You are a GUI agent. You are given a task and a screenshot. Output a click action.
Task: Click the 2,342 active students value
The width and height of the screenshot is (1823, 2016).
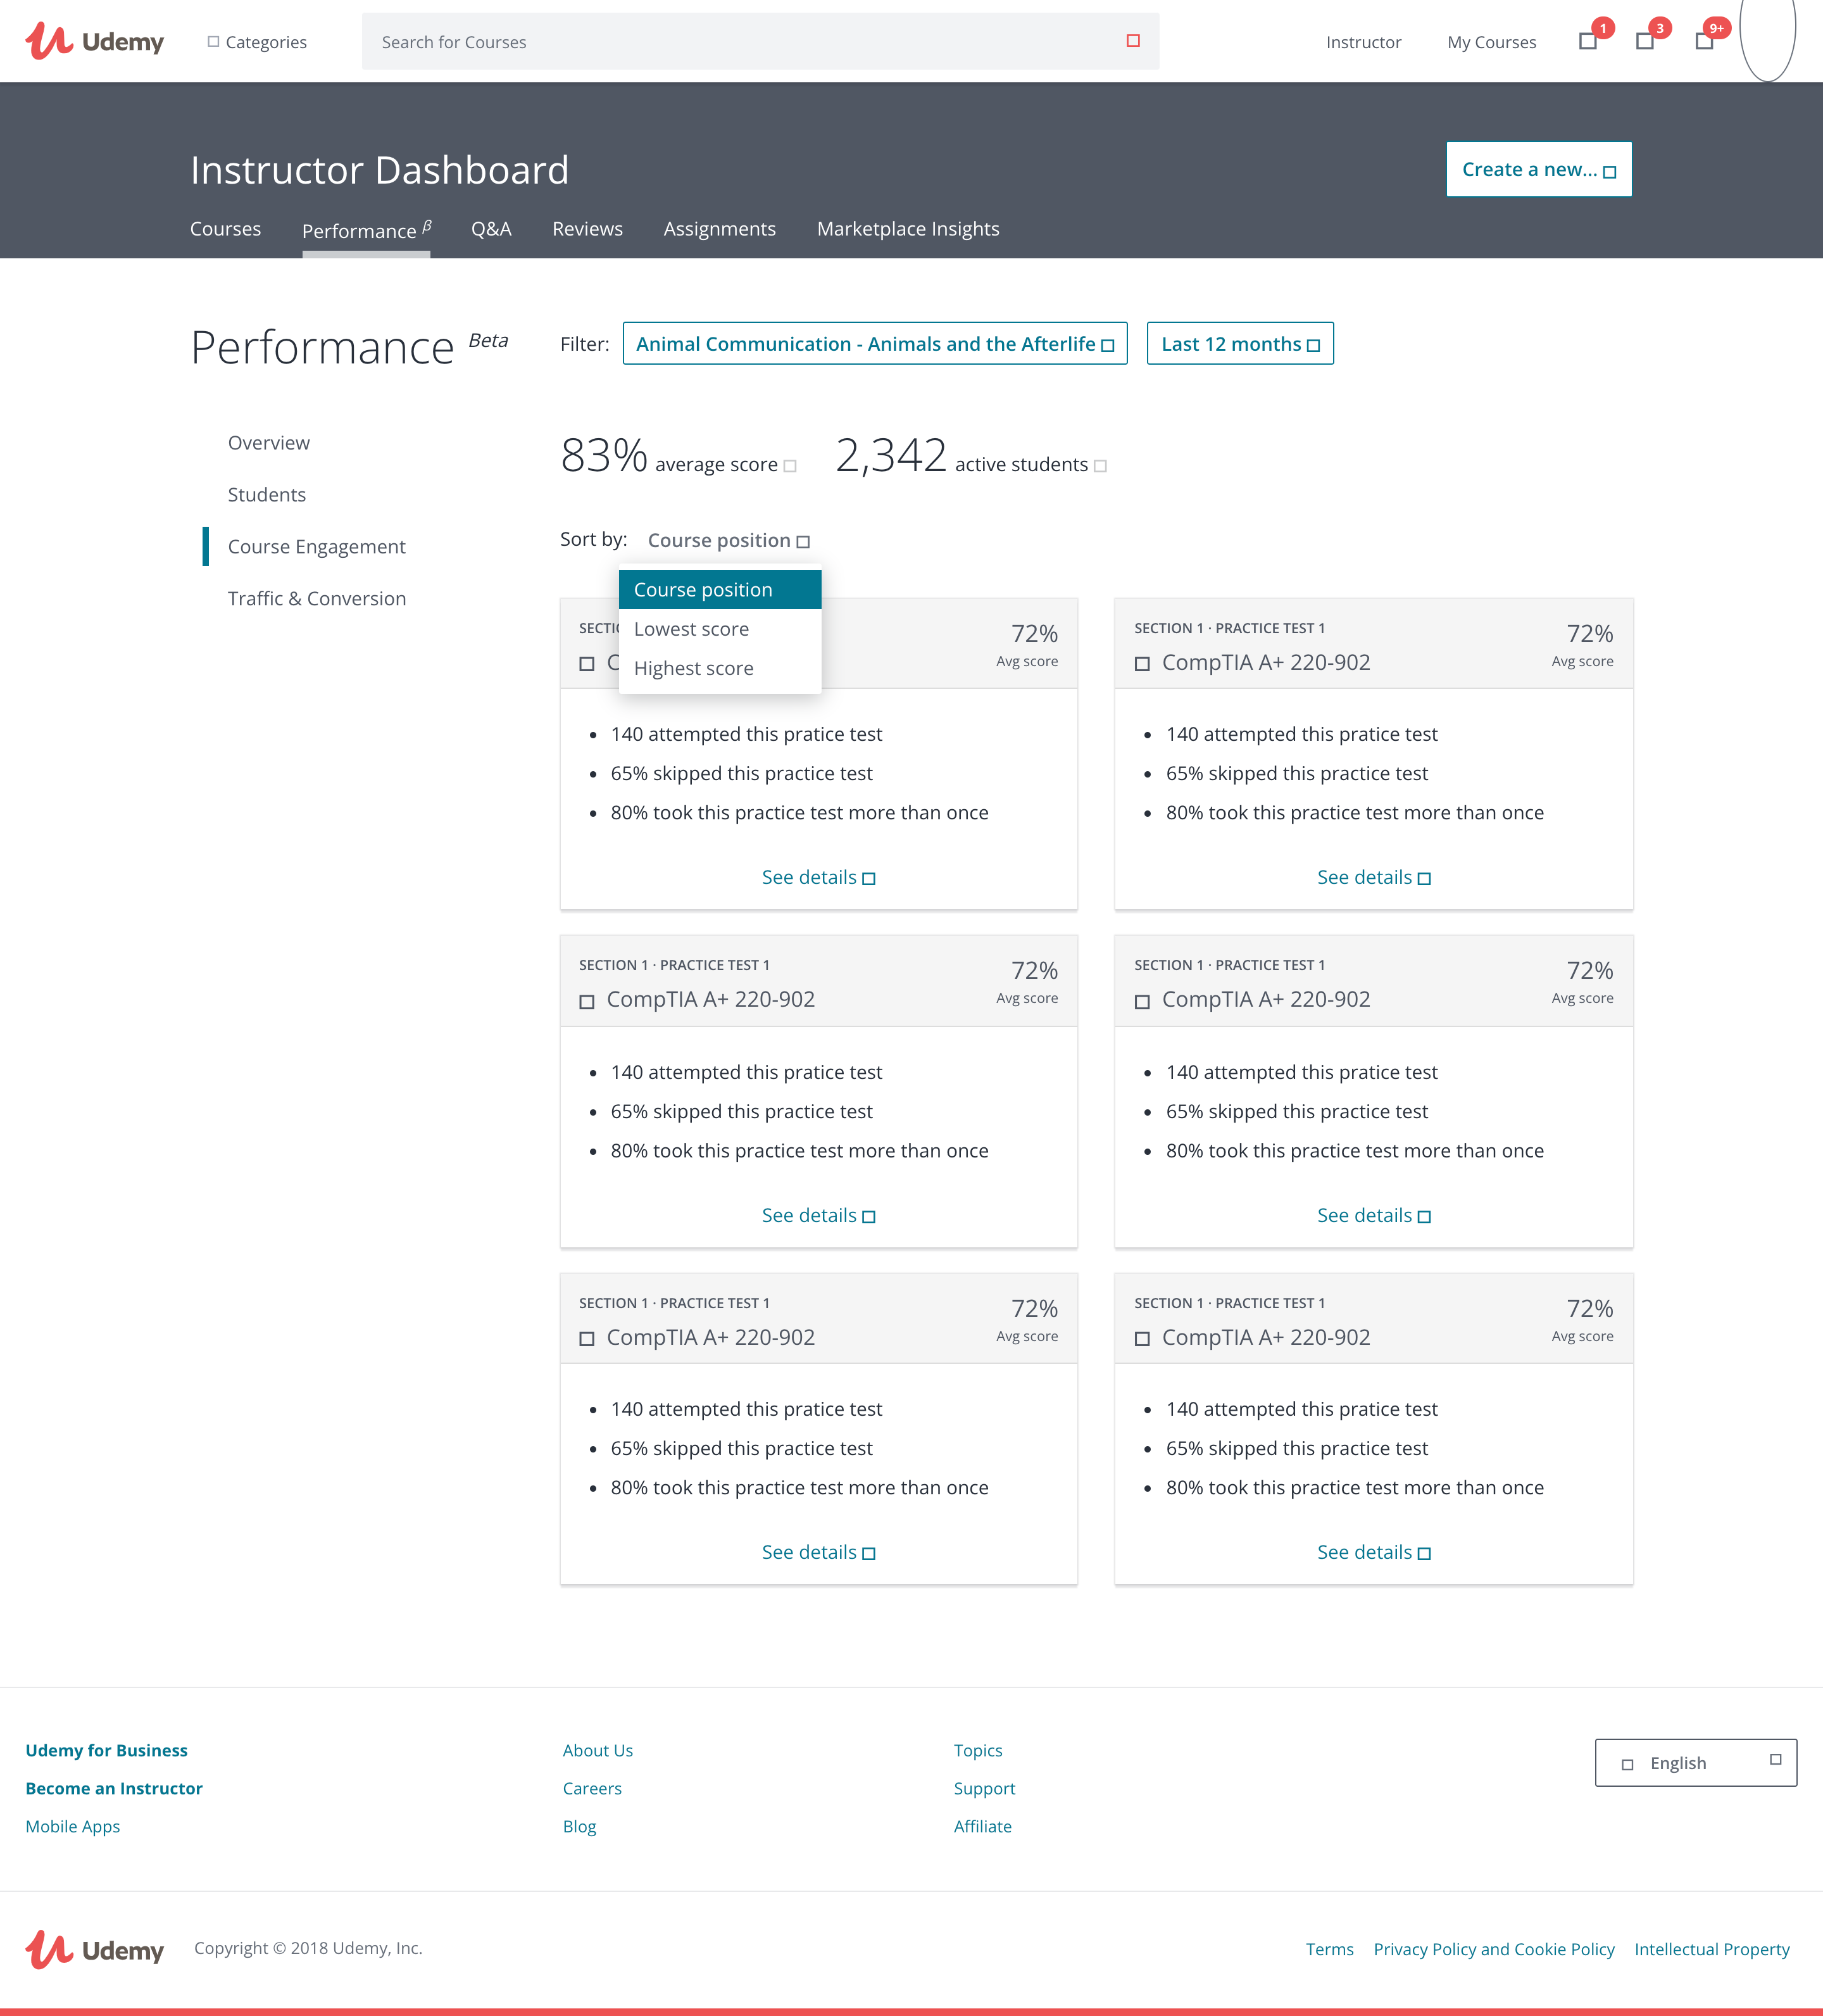pos(891,455)
